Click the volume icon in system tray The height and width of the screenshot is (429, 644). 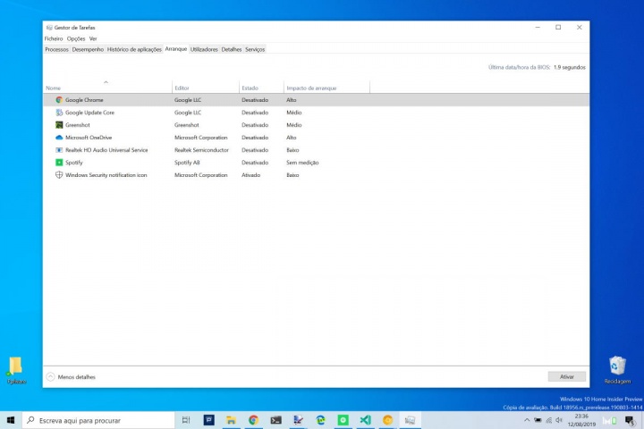(559, 420)
